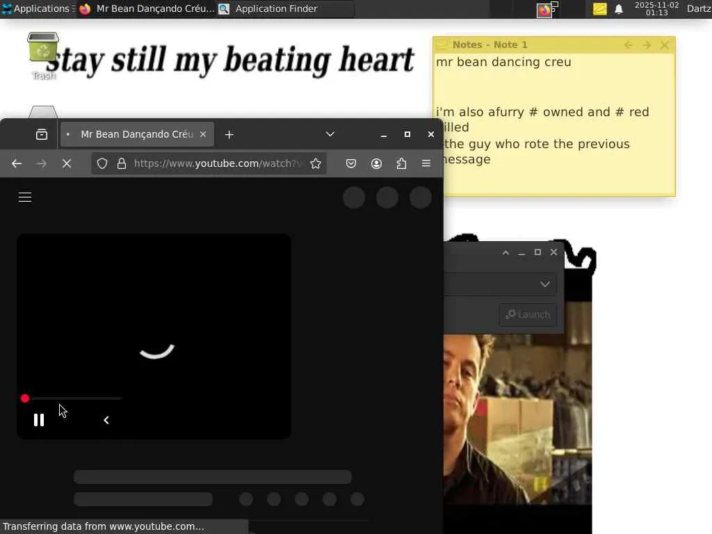Click the site security padlock icon

pos(122,163)
